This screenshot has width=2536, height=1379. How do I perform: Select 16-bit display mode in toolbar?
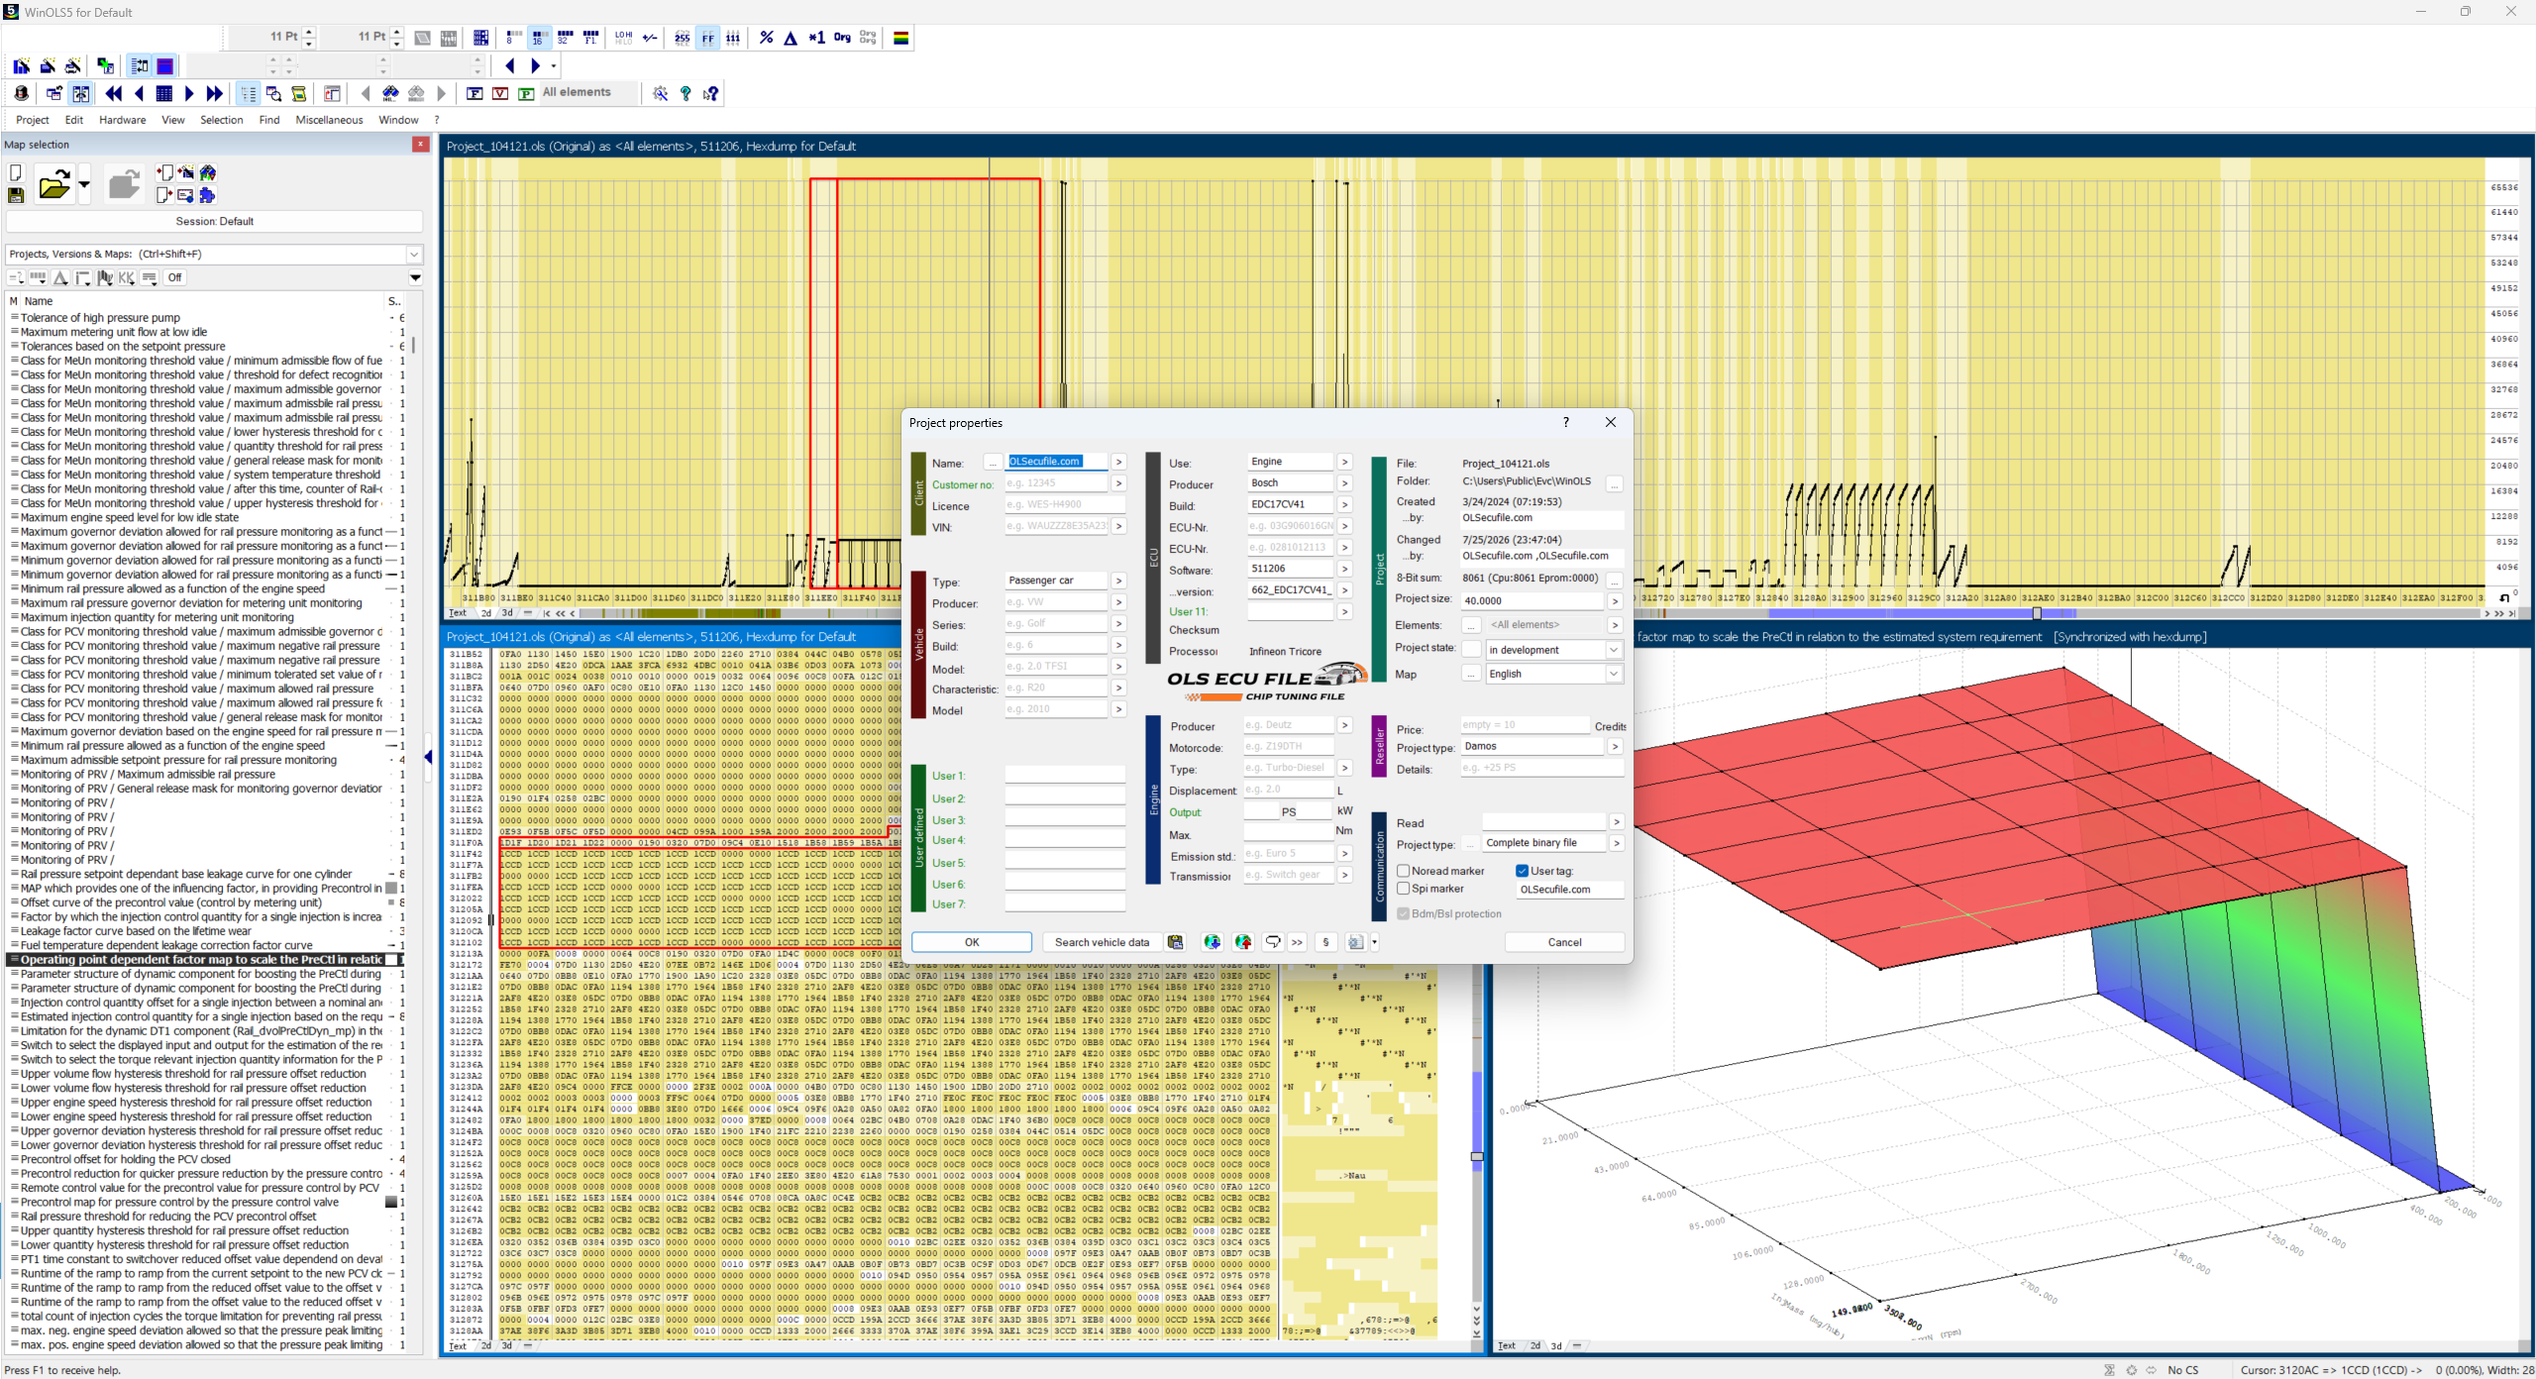[538, 38]
